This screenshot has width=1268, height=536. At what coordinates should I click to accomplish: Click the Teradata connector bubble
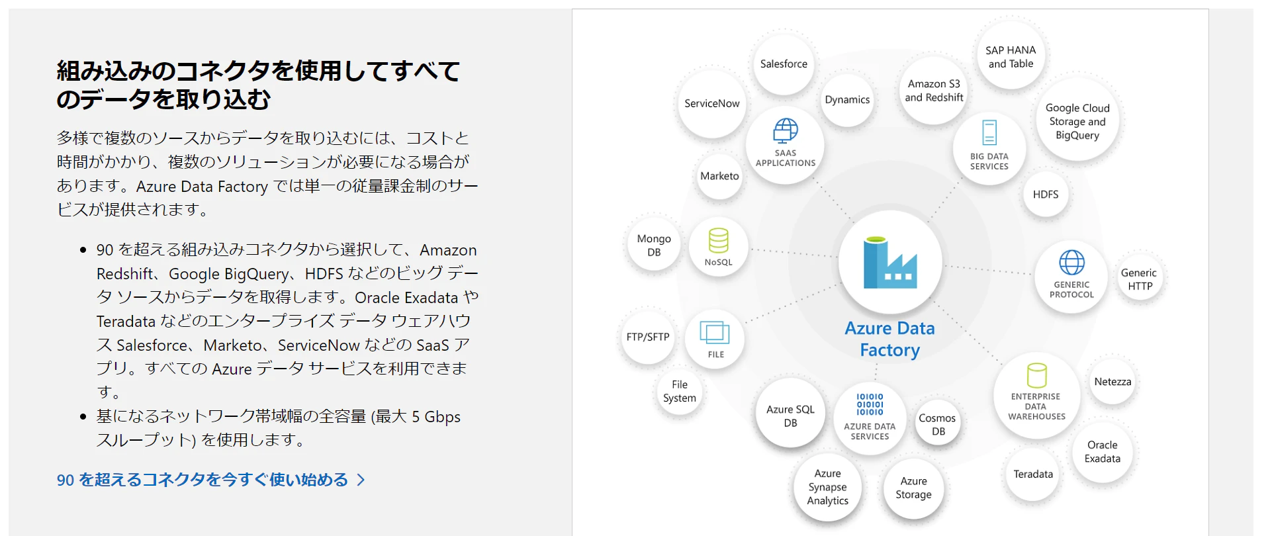[1033, 474]
